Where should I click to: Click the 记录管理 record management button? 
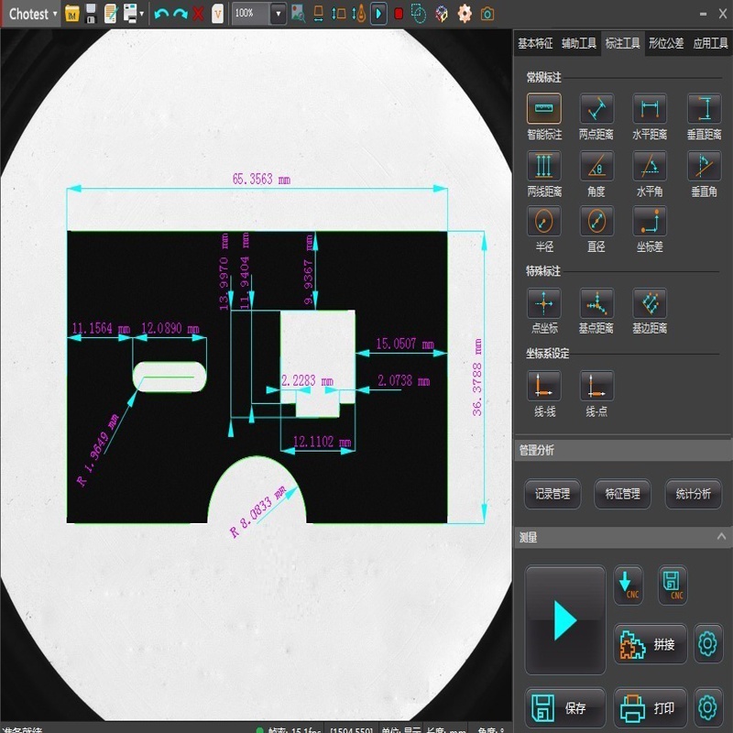pyautogui.click(x=552, y=494)
